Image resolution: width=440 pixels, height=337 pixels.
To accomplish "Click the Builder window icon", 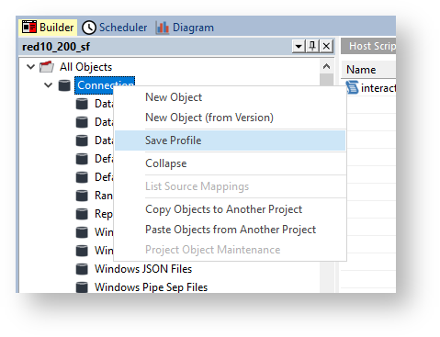I will click(x=29, y=28).
